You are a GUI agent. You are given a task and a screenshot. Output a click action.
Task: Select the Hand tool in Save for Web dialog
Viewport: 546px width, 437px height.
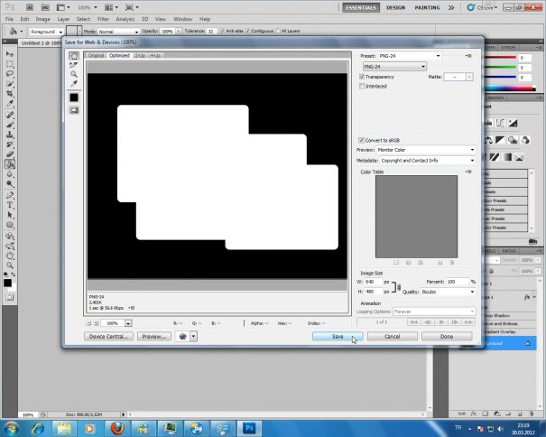point(73,56)
